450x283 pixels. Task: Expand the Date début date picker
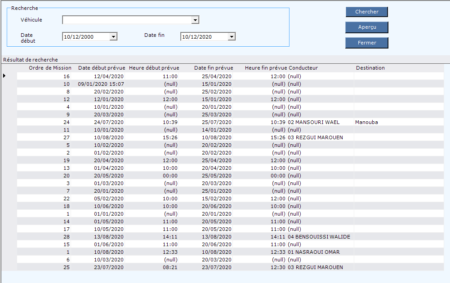tap(113, 37)
